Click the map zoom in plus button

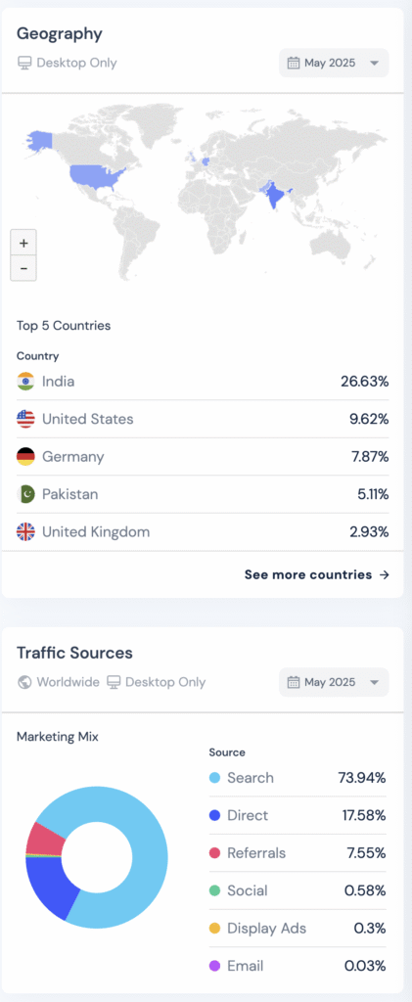23,243
